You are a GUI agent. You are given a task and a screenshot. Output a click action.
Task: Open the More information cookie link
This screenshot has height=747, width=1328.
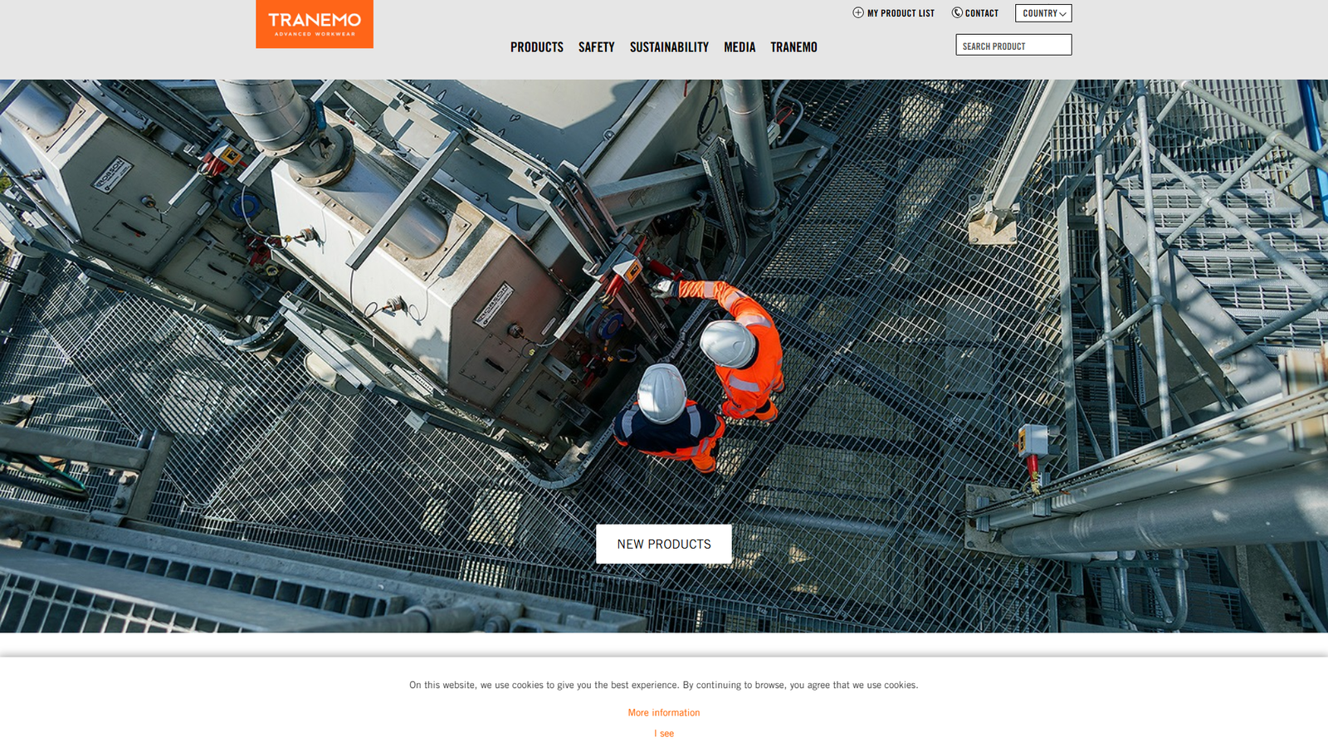click(663, 713)
